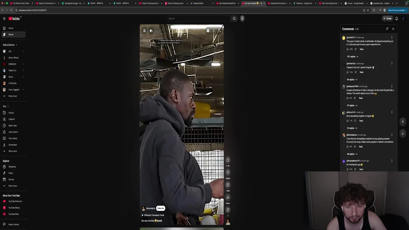This screenshot has height=230, width=409.
Task: Go to the next Short with down arrow
Action: (x=403, y=134)
